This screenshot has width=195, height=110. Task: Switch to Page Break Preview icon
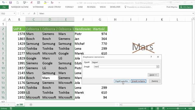(x=164, y=108)
